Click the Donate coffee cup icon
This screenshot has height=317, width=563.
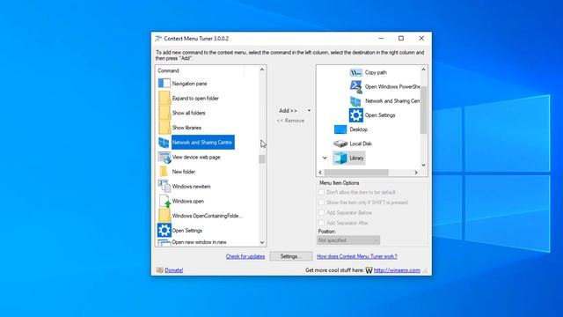point(160,270)
